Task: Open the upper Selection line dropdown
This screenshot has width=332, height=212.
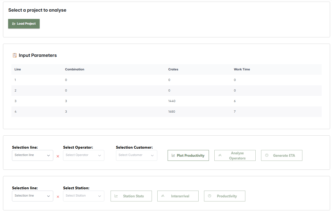Action: click(x=32, y=155)
